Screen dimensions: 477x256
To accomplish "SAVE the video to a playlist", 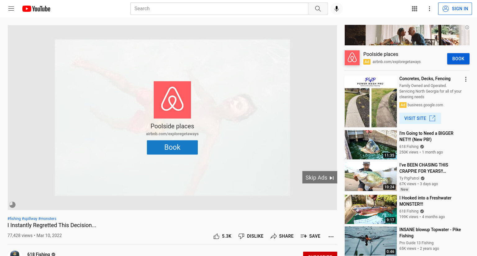I will pos(310,236).
